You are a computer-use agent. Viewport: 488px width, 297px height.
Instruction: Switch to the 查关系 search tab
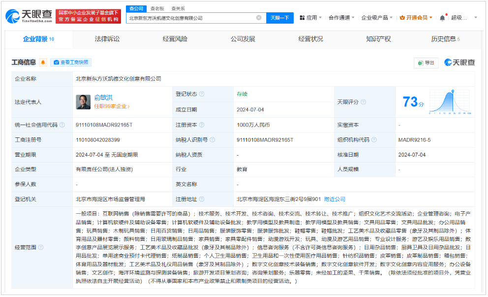178,8
